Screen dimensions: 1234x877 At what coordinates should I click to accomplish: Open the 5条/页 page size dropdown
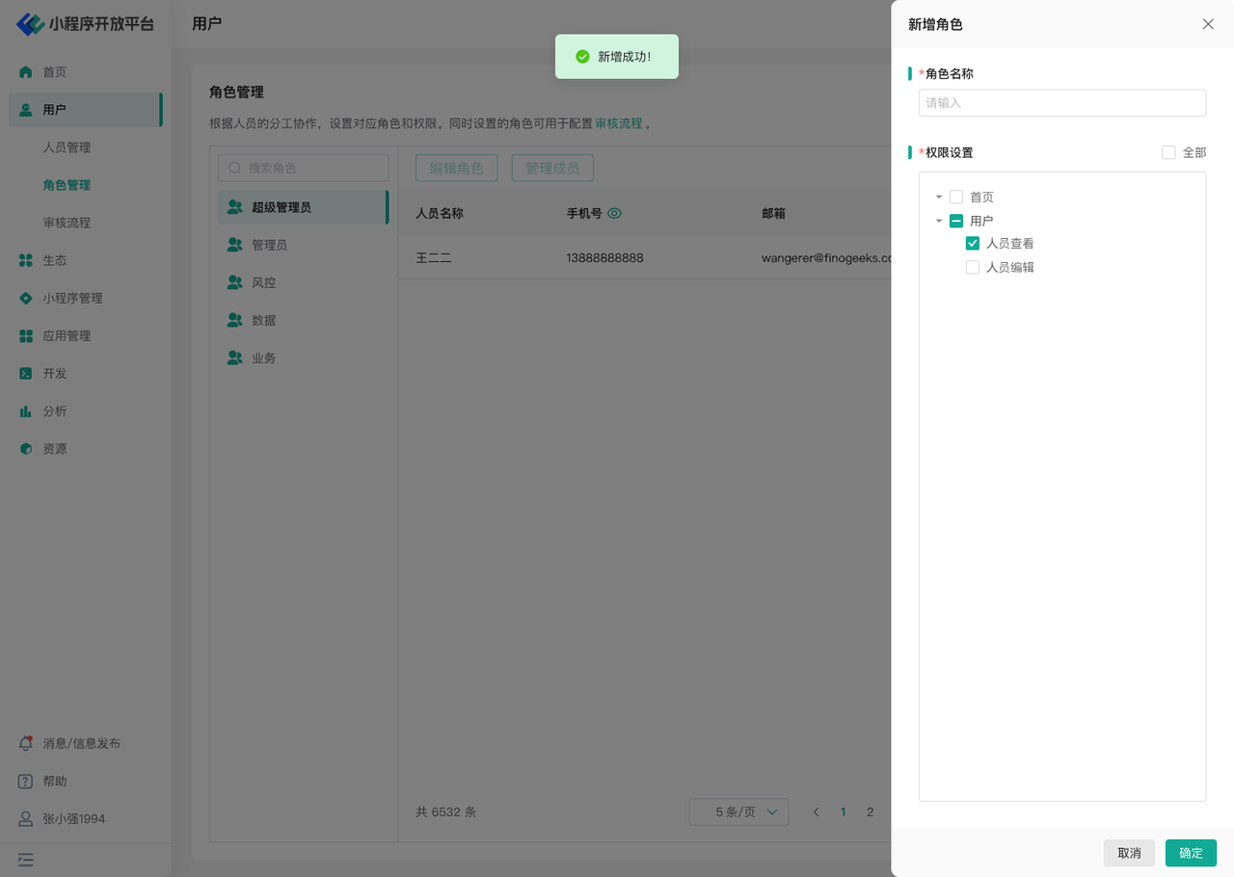pos(738,812)
